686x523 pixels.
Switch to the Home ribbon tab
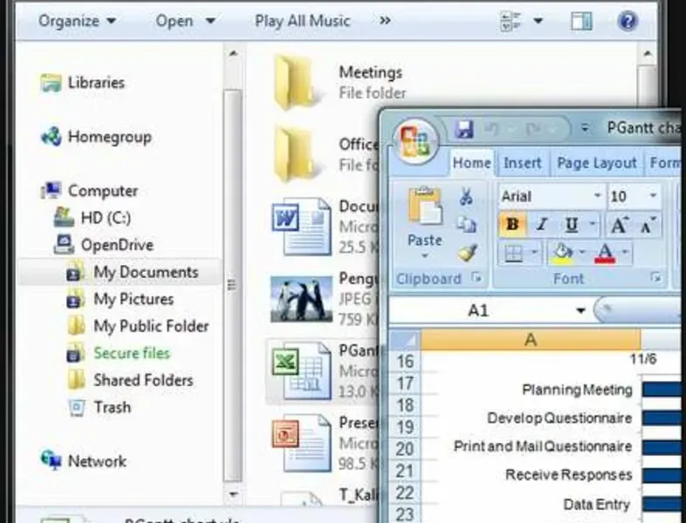point(471,163)
